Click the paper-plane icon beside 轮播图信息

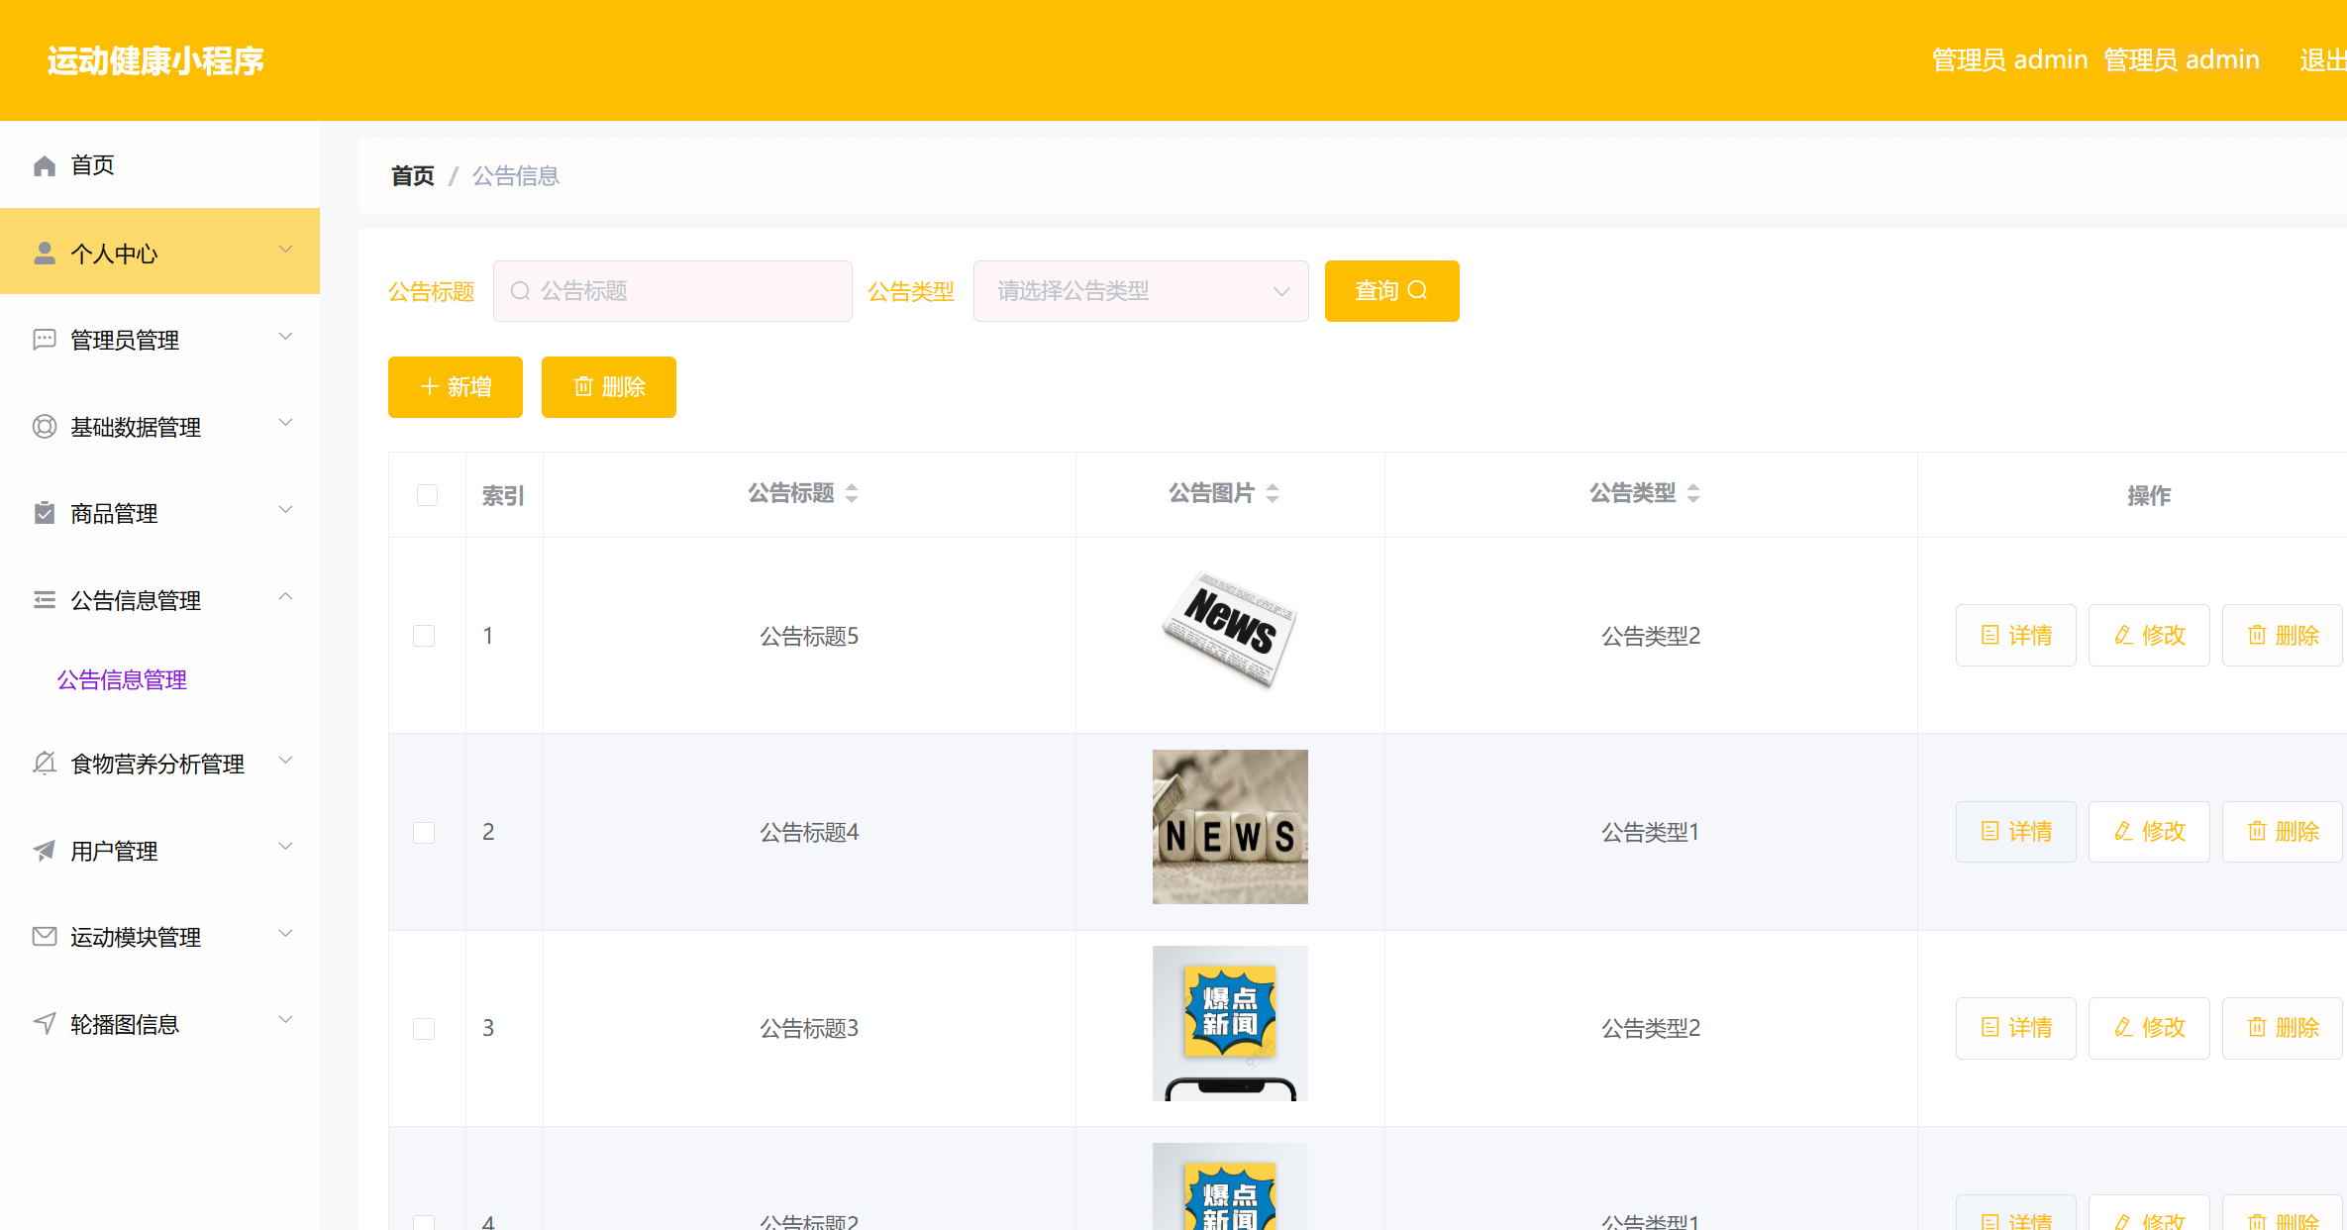click(44, 1024)
